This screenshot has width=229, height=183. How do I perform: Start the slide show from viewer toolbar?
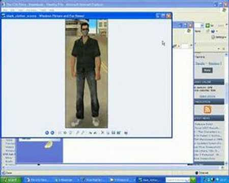pyautogui.click(x=71, y=133)
